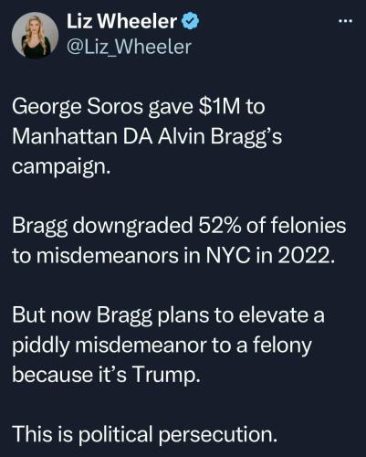366x457 pixels.
Task: Click the word "campaign." ending the first paragraph
Action: (61, 166)
